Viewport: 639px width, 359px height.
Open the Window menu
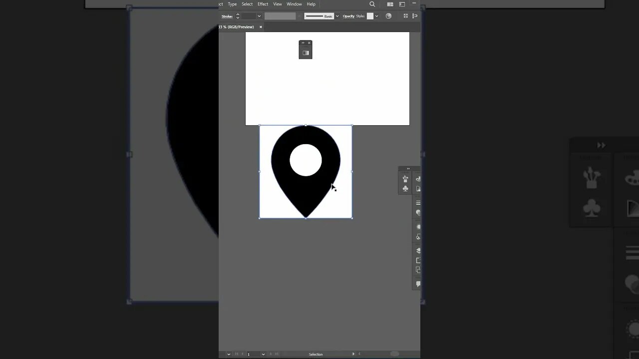pos(294,4)
